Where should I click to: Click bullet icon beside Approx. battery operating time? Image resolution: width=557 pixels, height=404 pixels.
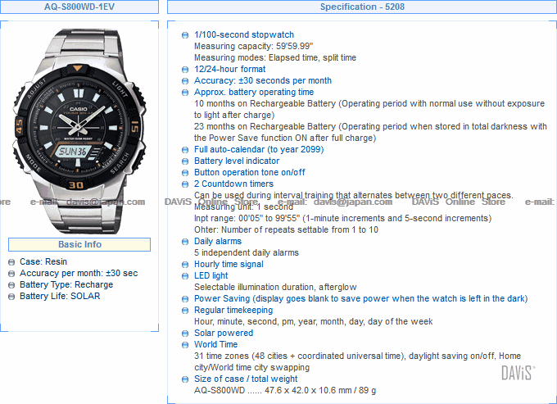click(x=185, y=93)
